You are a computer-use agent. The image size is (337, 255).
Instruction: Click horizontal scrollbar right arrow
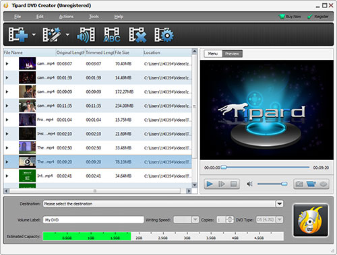189,191
